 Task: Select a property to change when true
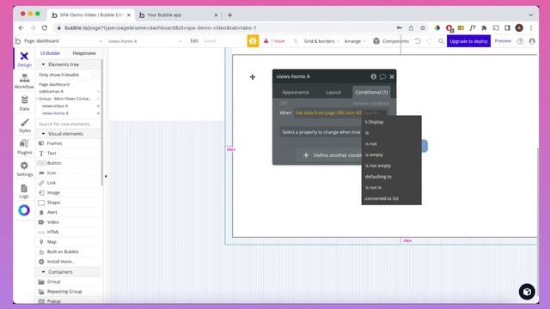[321, 132]
